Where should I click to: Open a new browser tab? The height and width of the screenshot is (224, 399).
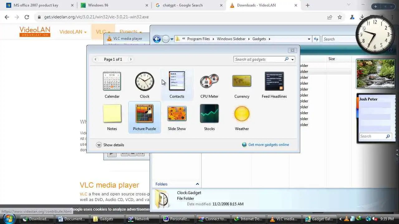pos(308,5)
